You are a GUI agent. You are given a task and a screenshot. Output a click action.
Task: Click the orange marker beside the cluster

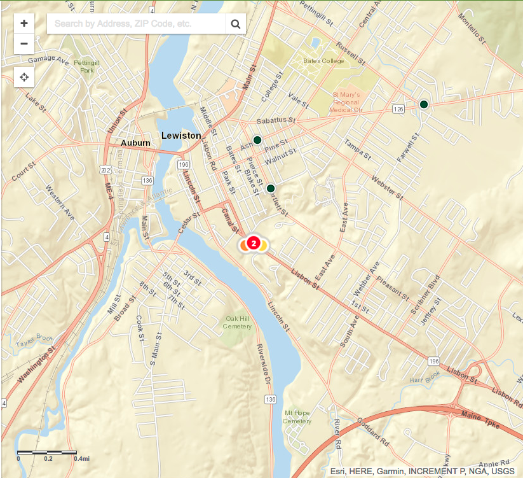tap(243, 246)
